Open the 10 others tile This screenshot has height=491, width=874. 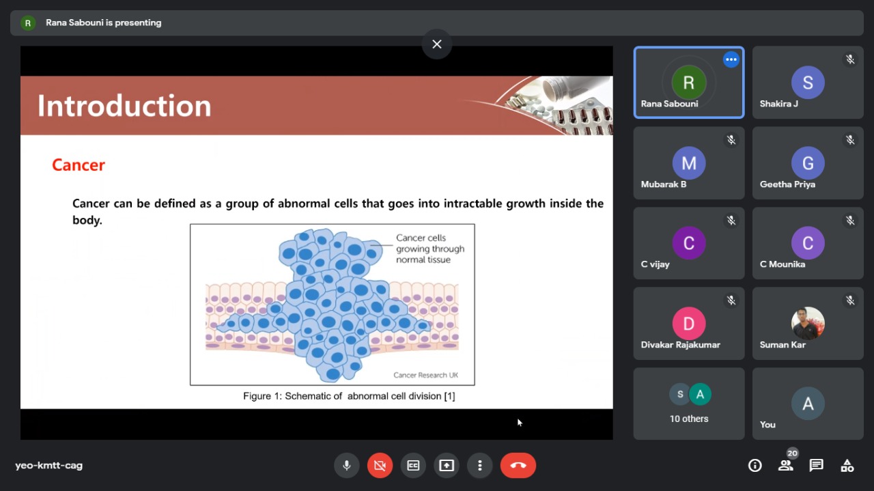689,404
